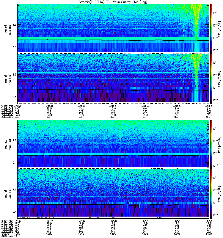
Task: Click the 1340 time tick label
Action: click(x=177, y=234)
